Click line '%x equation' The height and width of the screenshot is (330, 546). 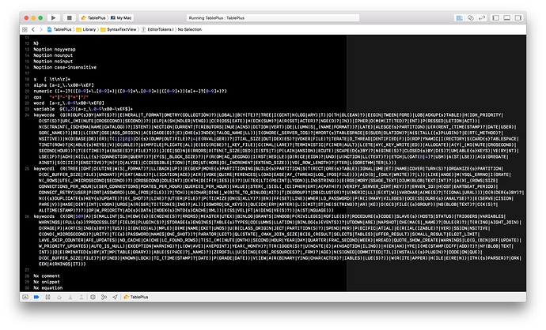48,287
